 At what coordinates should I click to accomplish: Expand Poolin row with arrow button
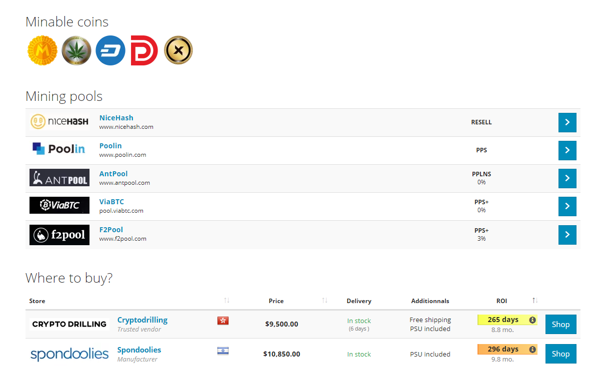point(567,150)
